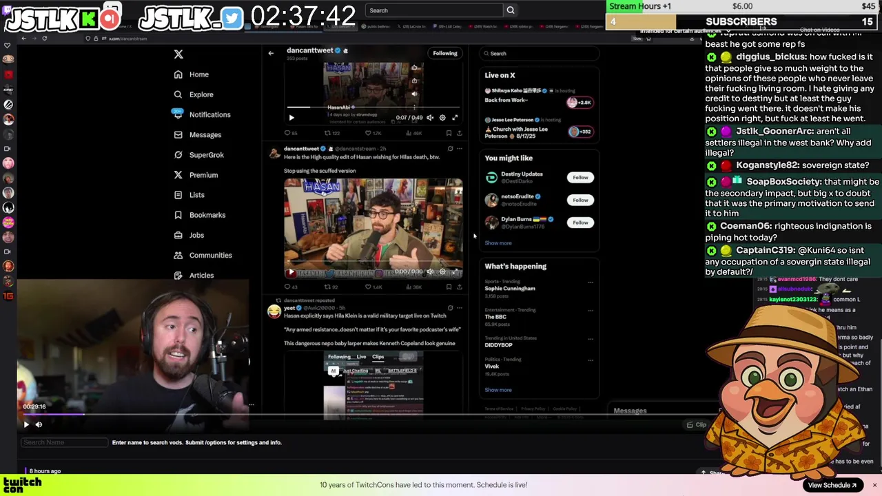
Task: Play the 'High quality edit' Hasan video
Action: pos(291,272)
